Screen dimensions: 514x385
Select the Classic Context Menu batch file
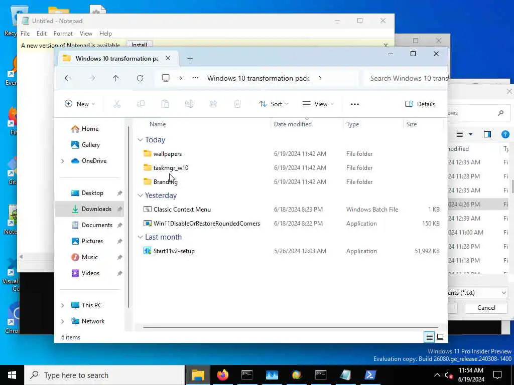[x=182, y=210]
